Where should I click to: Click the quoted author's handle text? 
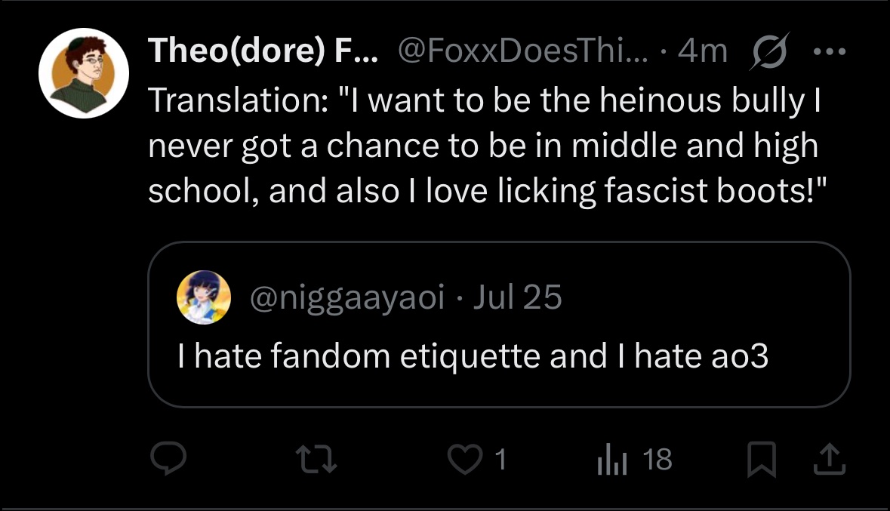click(346, 297)
